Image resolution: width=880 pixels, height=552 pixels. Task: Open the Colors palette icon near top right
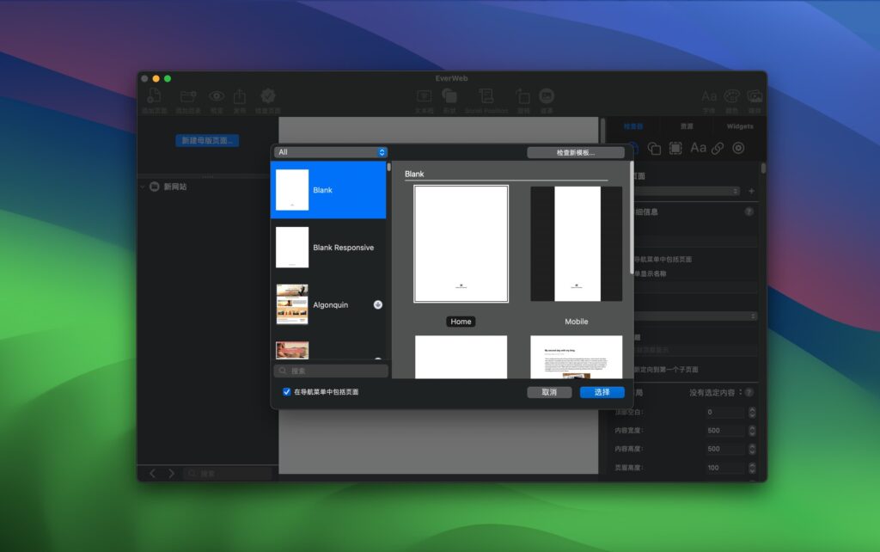(x=731, y=95)
